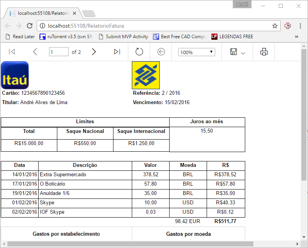Click the current page number field
Viewport: 308px width, 248px height.
tap(58, 52)
